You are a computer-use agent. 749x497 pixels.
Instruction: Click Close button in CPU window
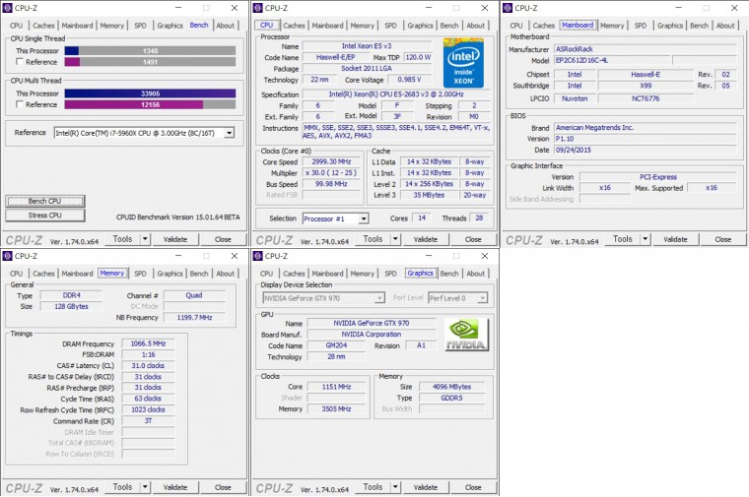(x=473, y=239)
